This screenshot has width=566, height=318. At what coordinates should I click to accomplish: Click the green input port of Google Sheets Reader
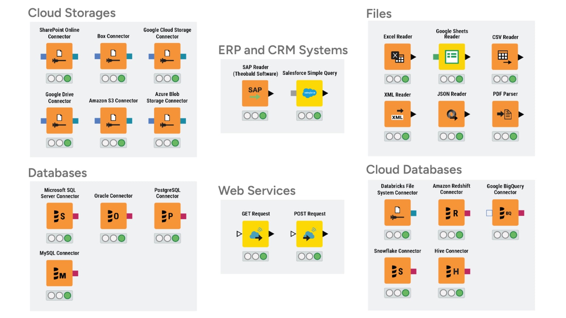point(436,57)
